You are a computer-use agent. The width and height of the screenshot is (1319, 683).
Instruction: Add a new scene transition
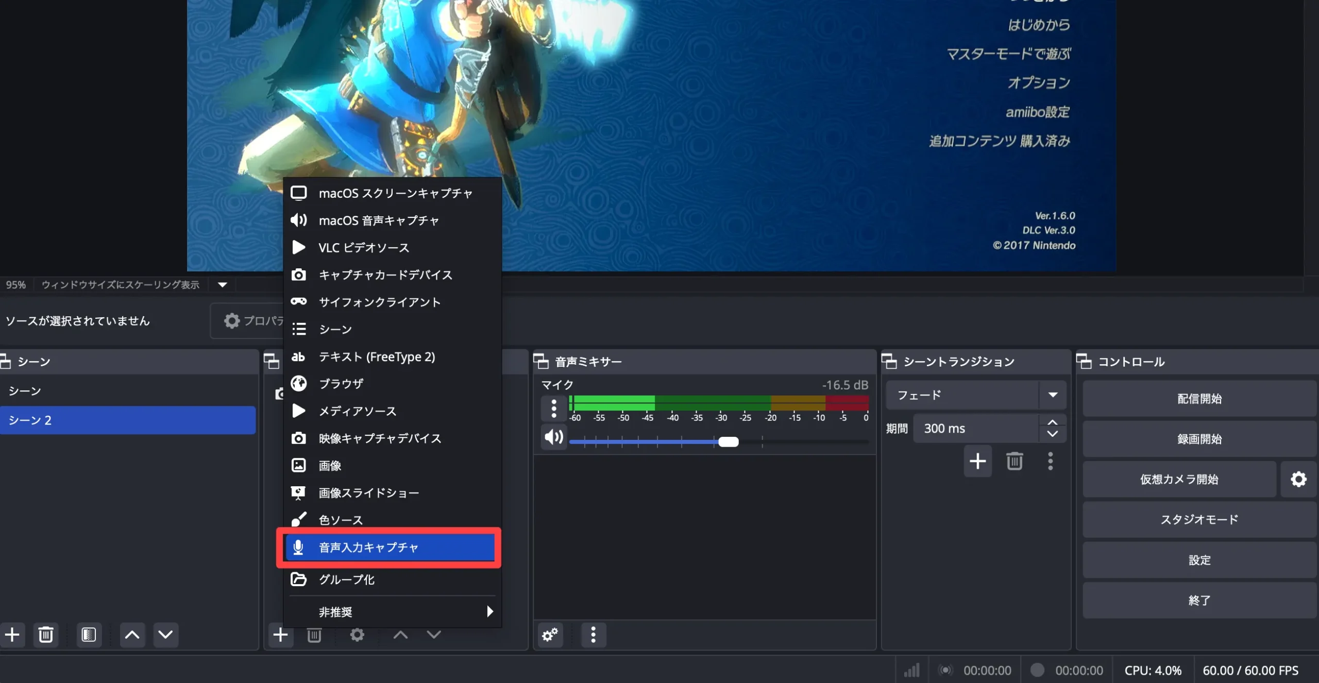tap(978, 461)
